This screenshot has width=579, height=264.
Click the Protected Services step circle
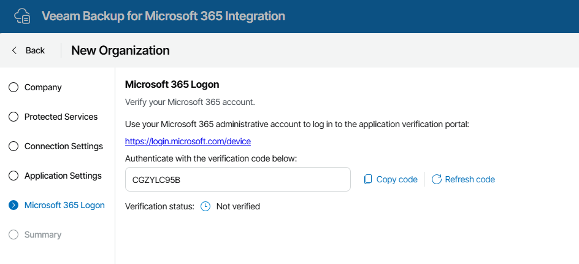tap(13, 117)
